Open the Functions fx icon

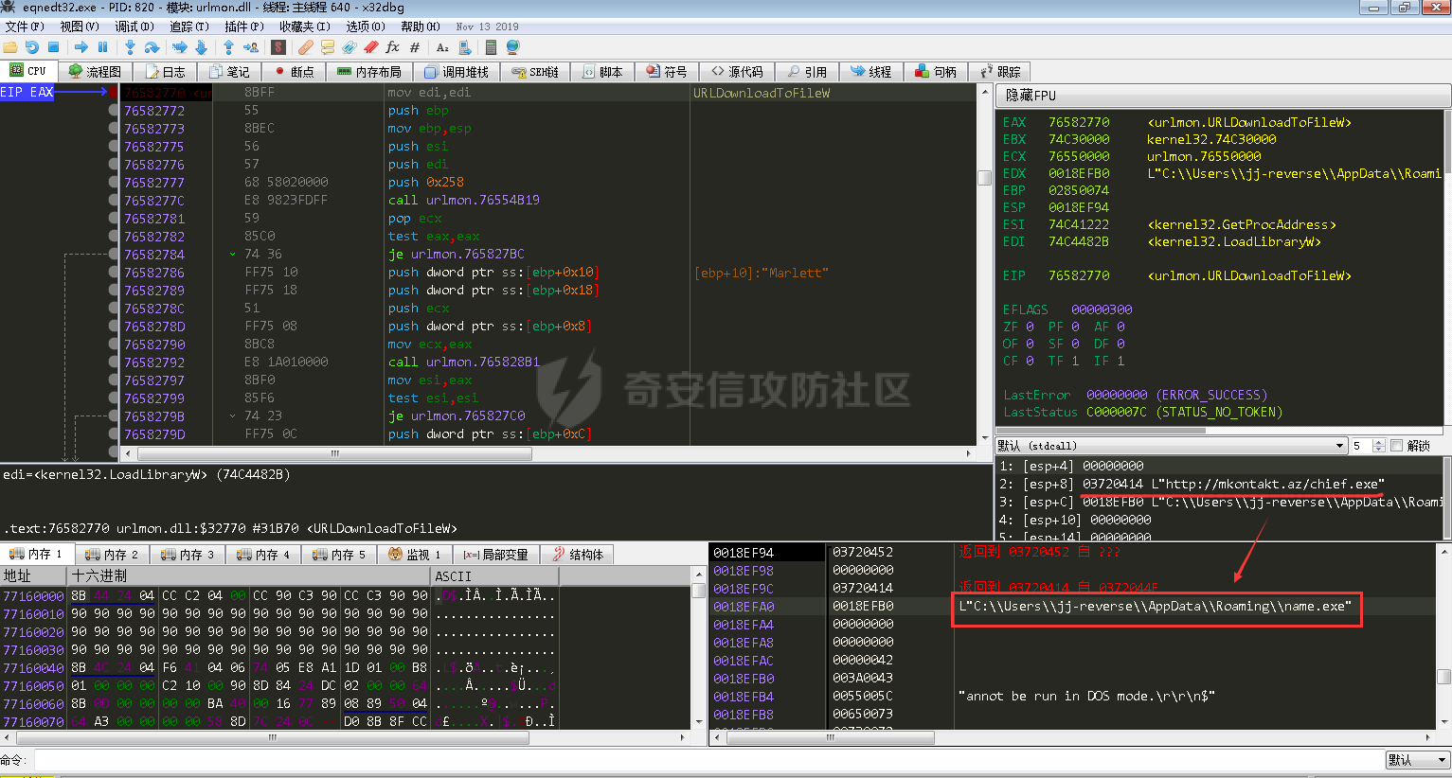393,47
